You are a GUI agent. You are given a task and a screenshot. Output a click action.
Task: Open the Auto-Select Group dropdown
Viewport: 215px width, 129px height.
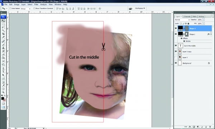[x=26, y=9]
